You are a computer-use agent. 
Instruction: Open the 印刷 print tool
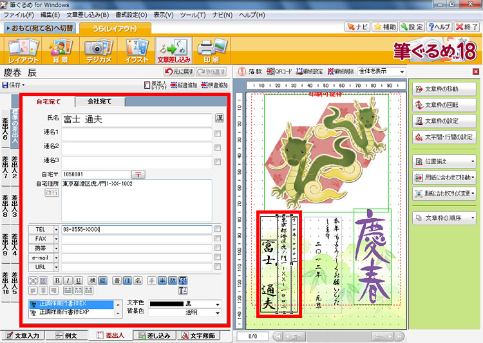pos(212,50)
